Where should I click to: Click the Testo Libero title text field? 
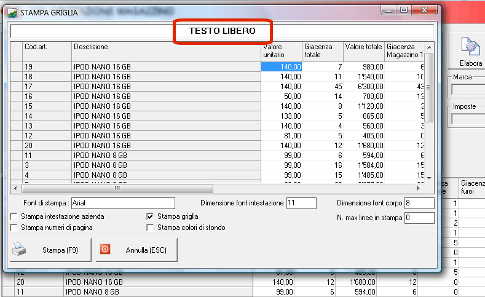tap(222, 31)
